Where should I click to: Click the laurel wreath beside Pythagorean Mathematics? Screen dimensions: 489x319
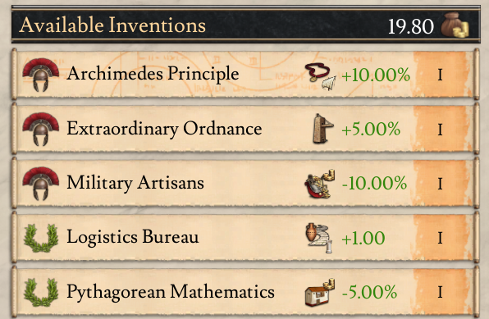click(x=41, y=292)
